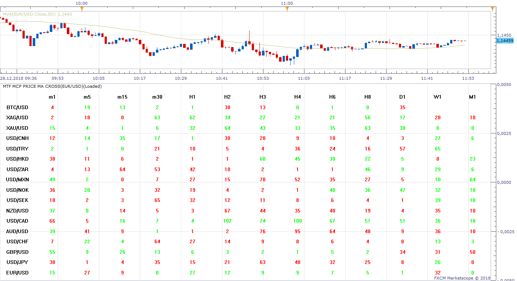Viewport: 517px width, 281px height.
Task: Select the USD/ZAR row label
Action: click(x=17, y=169)
